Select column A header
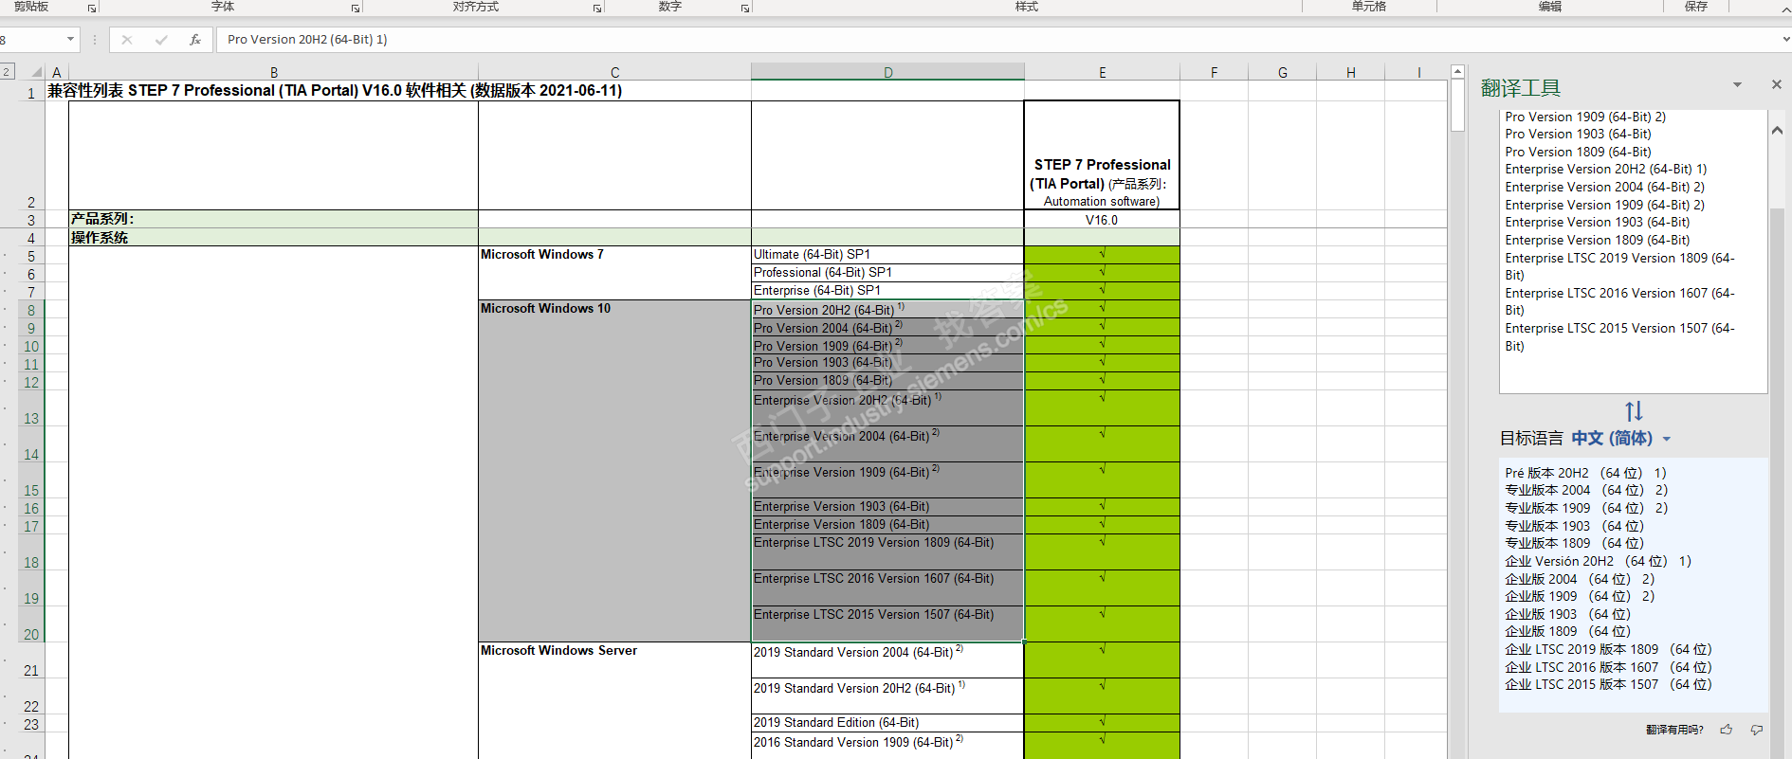The width and height of the screenshot is (1792, 759). [57, 72]
